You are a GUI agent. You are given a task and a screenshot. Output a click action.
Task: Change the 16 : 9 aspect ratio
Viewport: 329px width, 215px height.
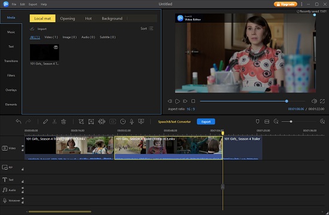[191, 109]
